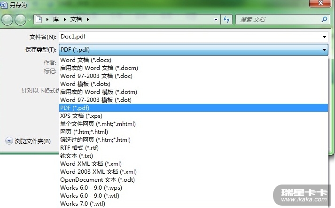The width and height of the screenshot is (335, 208).
Task: Open the file name dropdown arrow
Action: [324, 37]
